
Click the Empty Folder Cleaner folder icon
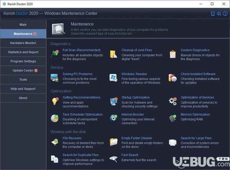[114, 142]
